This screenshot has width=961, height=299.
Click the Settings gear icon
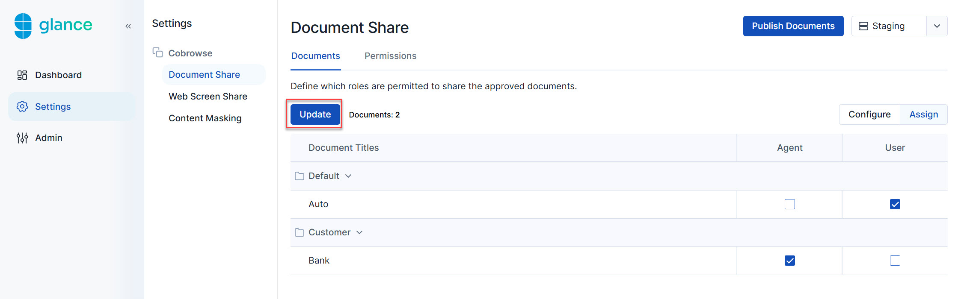tap(22, 106)
